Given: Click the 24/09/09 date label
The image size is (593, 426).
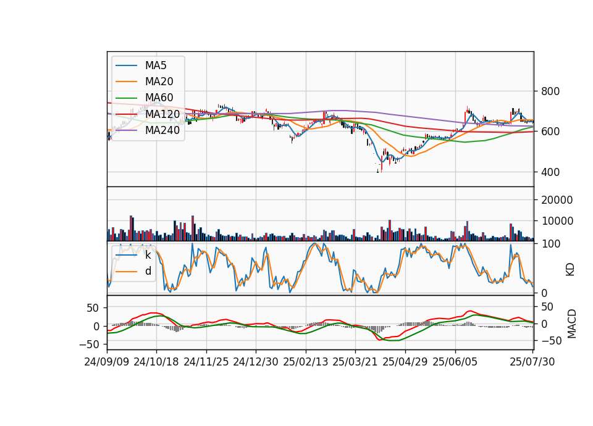Looking at the screenshot, I should pyautogui.click(x=107, y=362).
